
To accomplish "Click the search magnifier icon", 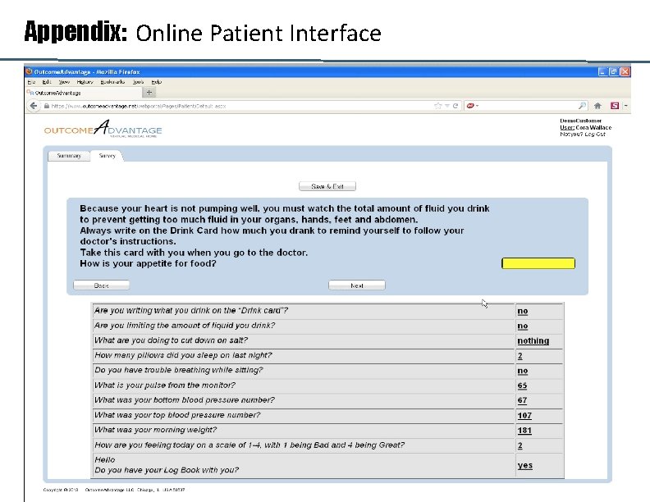I will click(x=582, y=106).
